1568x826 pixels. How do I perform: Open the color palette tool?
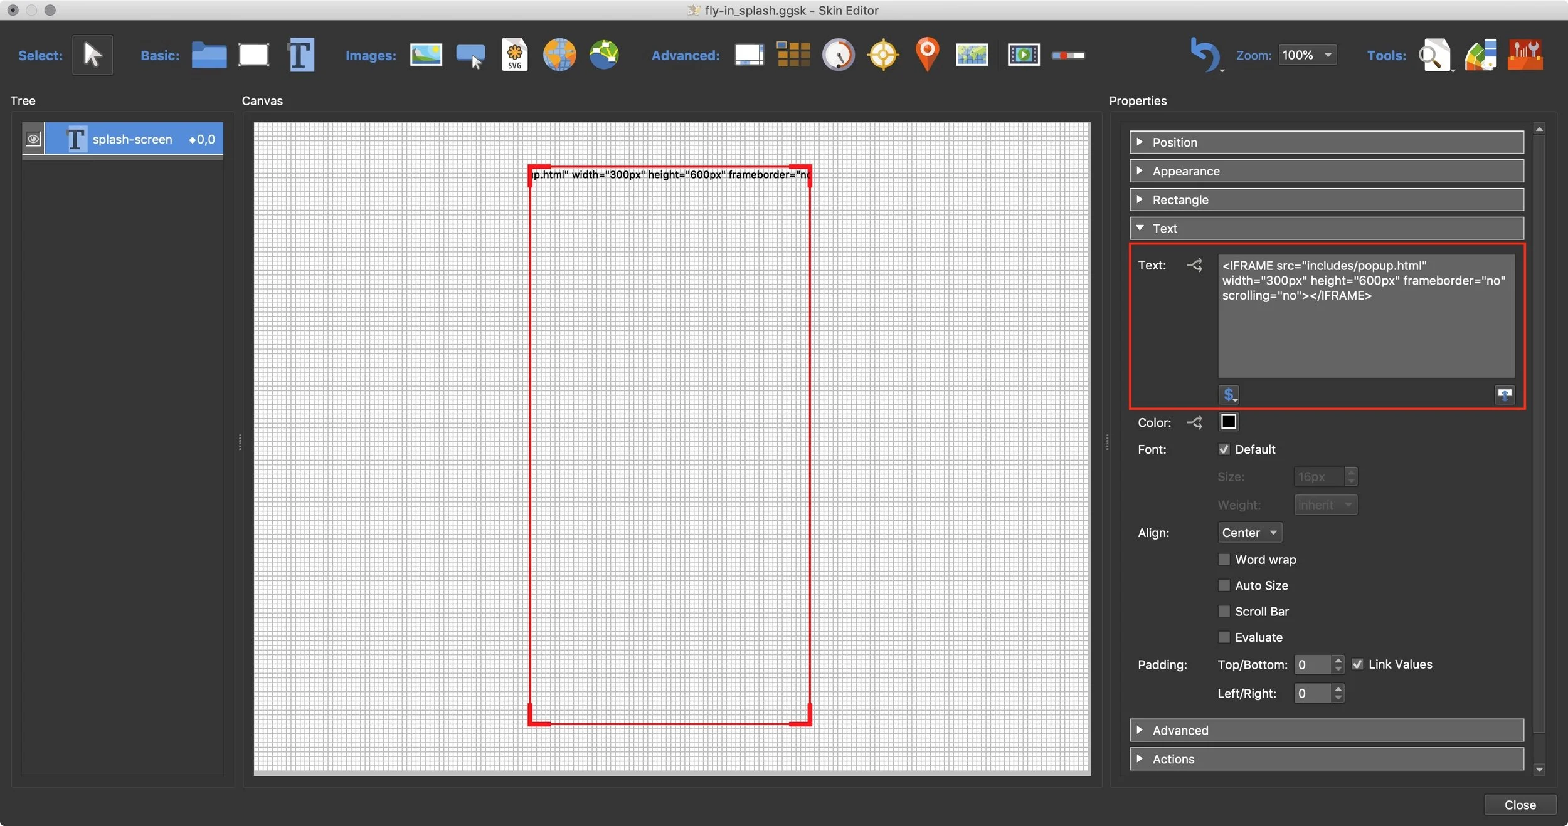point(1481,55)
